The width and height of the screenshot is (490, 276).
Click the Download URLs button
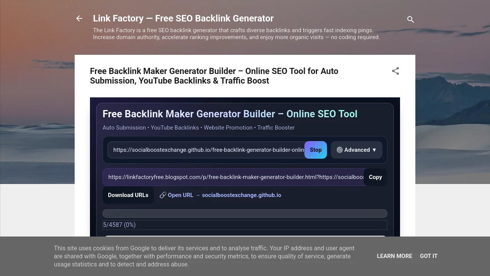point(128,195)
